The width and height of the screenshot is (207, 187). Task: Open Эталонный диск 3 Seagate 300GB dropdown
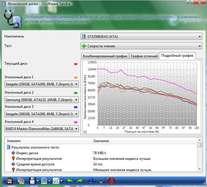tap(42, 114)
